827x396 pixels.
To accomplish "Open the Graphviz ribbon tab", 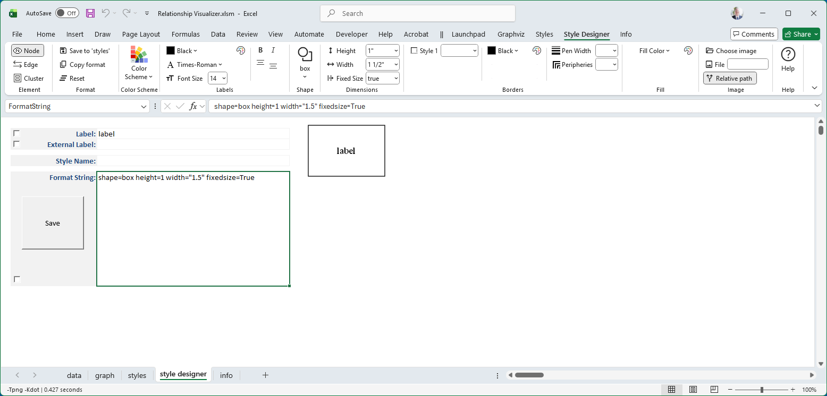I will (511, 34).
